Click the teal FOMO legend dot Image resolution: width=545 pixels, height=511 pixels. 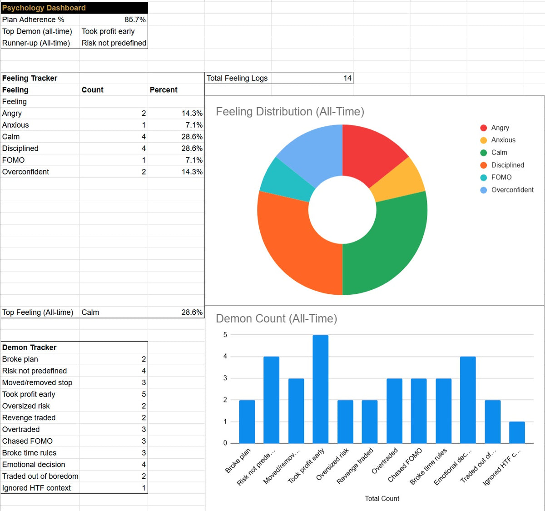[x=483, y=178]
